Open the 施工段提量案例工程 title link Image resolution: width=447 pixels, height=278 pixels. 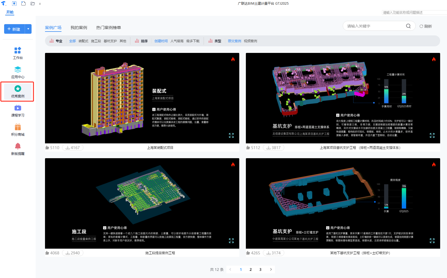pos(160,253)
